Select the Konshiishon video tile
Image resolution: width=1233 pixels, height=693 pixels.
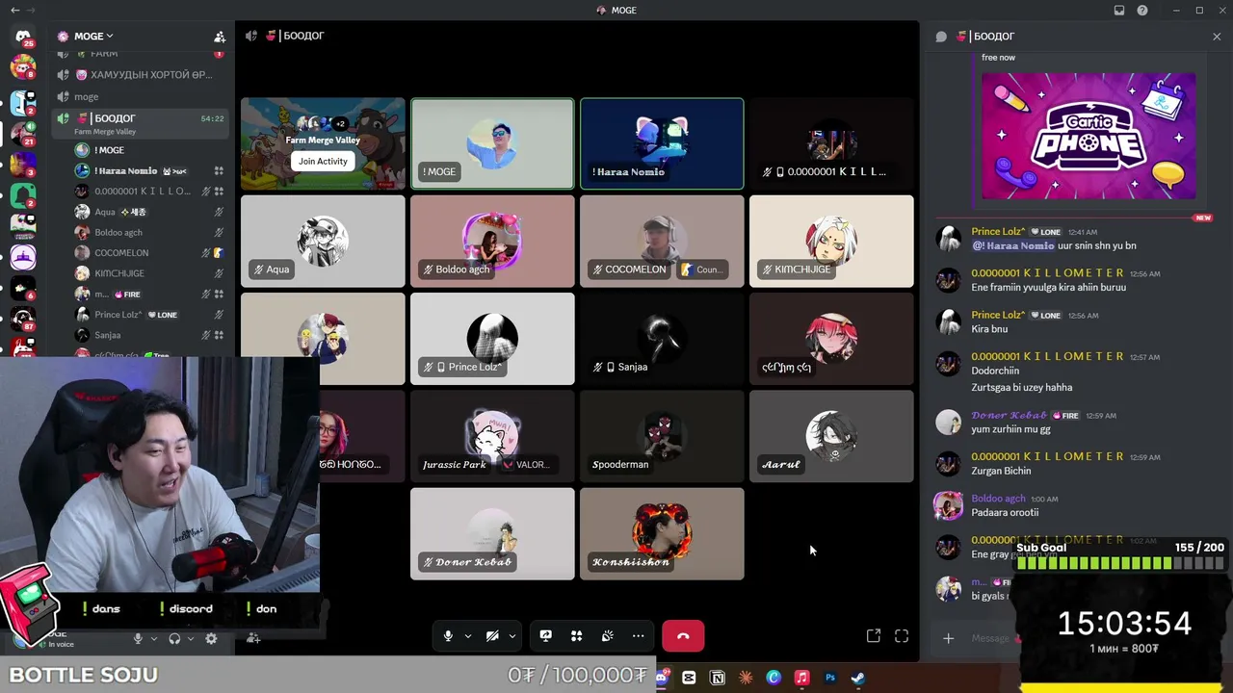(662, 533)
